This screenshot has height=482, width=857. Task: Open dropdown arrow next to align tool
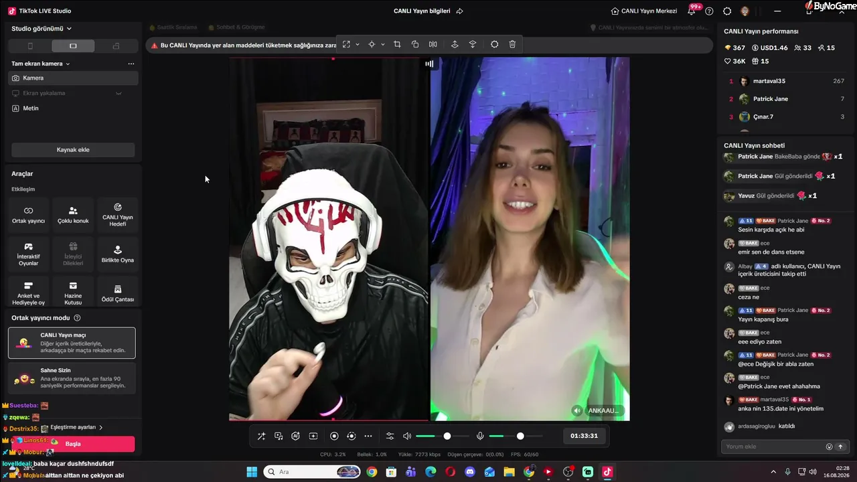[383, 44]
